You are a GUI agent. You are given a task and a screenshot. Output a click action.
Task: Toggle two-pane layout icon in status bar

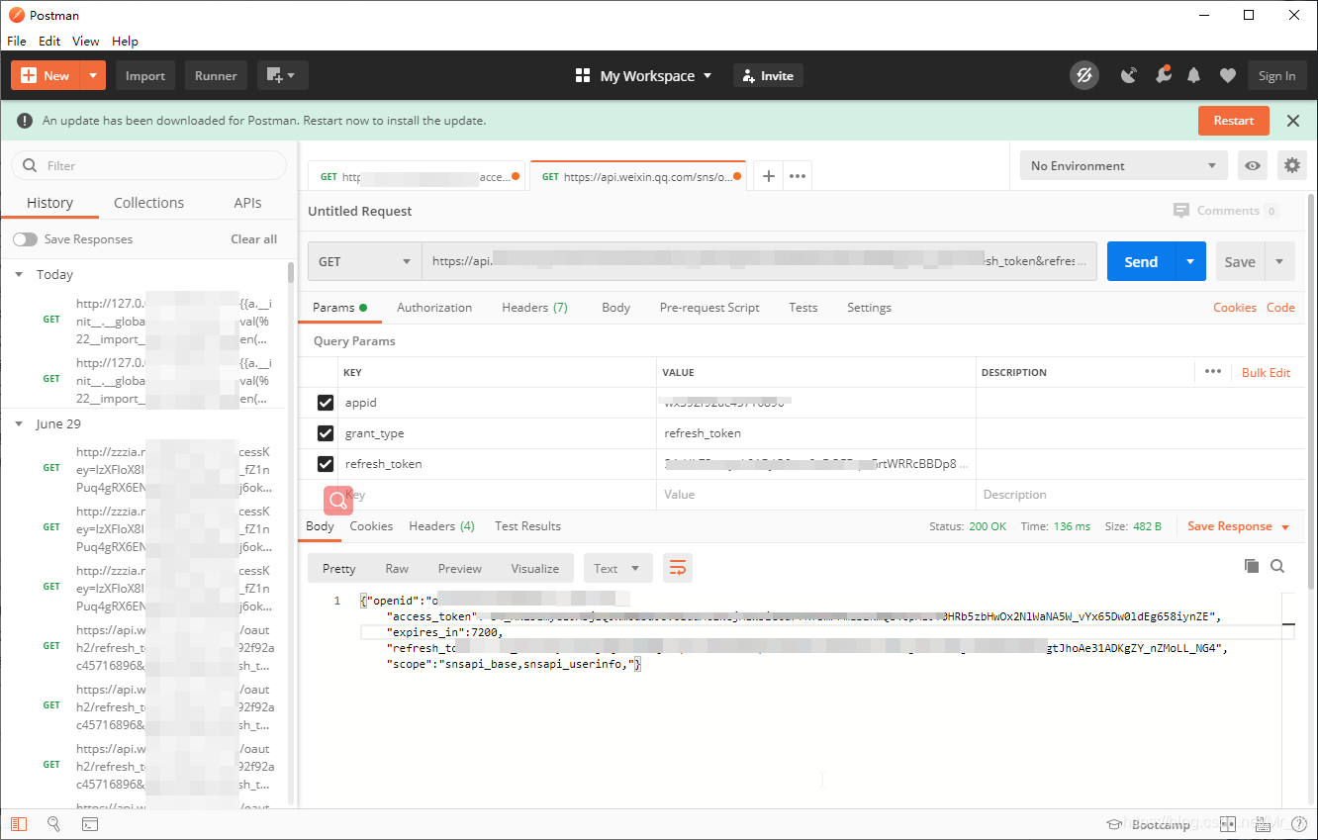pos(1228,824)
